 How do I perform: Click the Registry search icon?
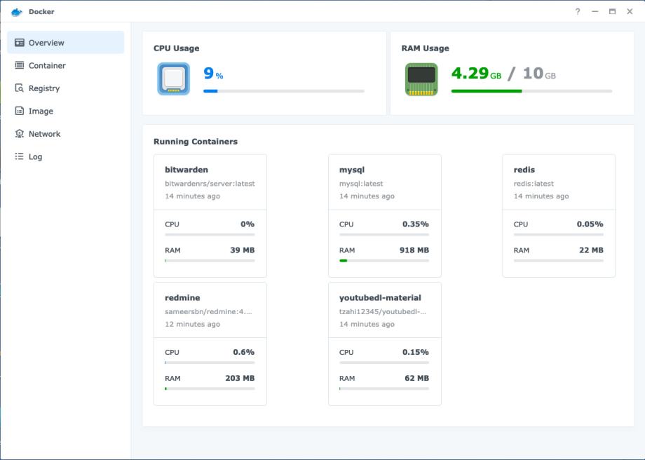20,88
